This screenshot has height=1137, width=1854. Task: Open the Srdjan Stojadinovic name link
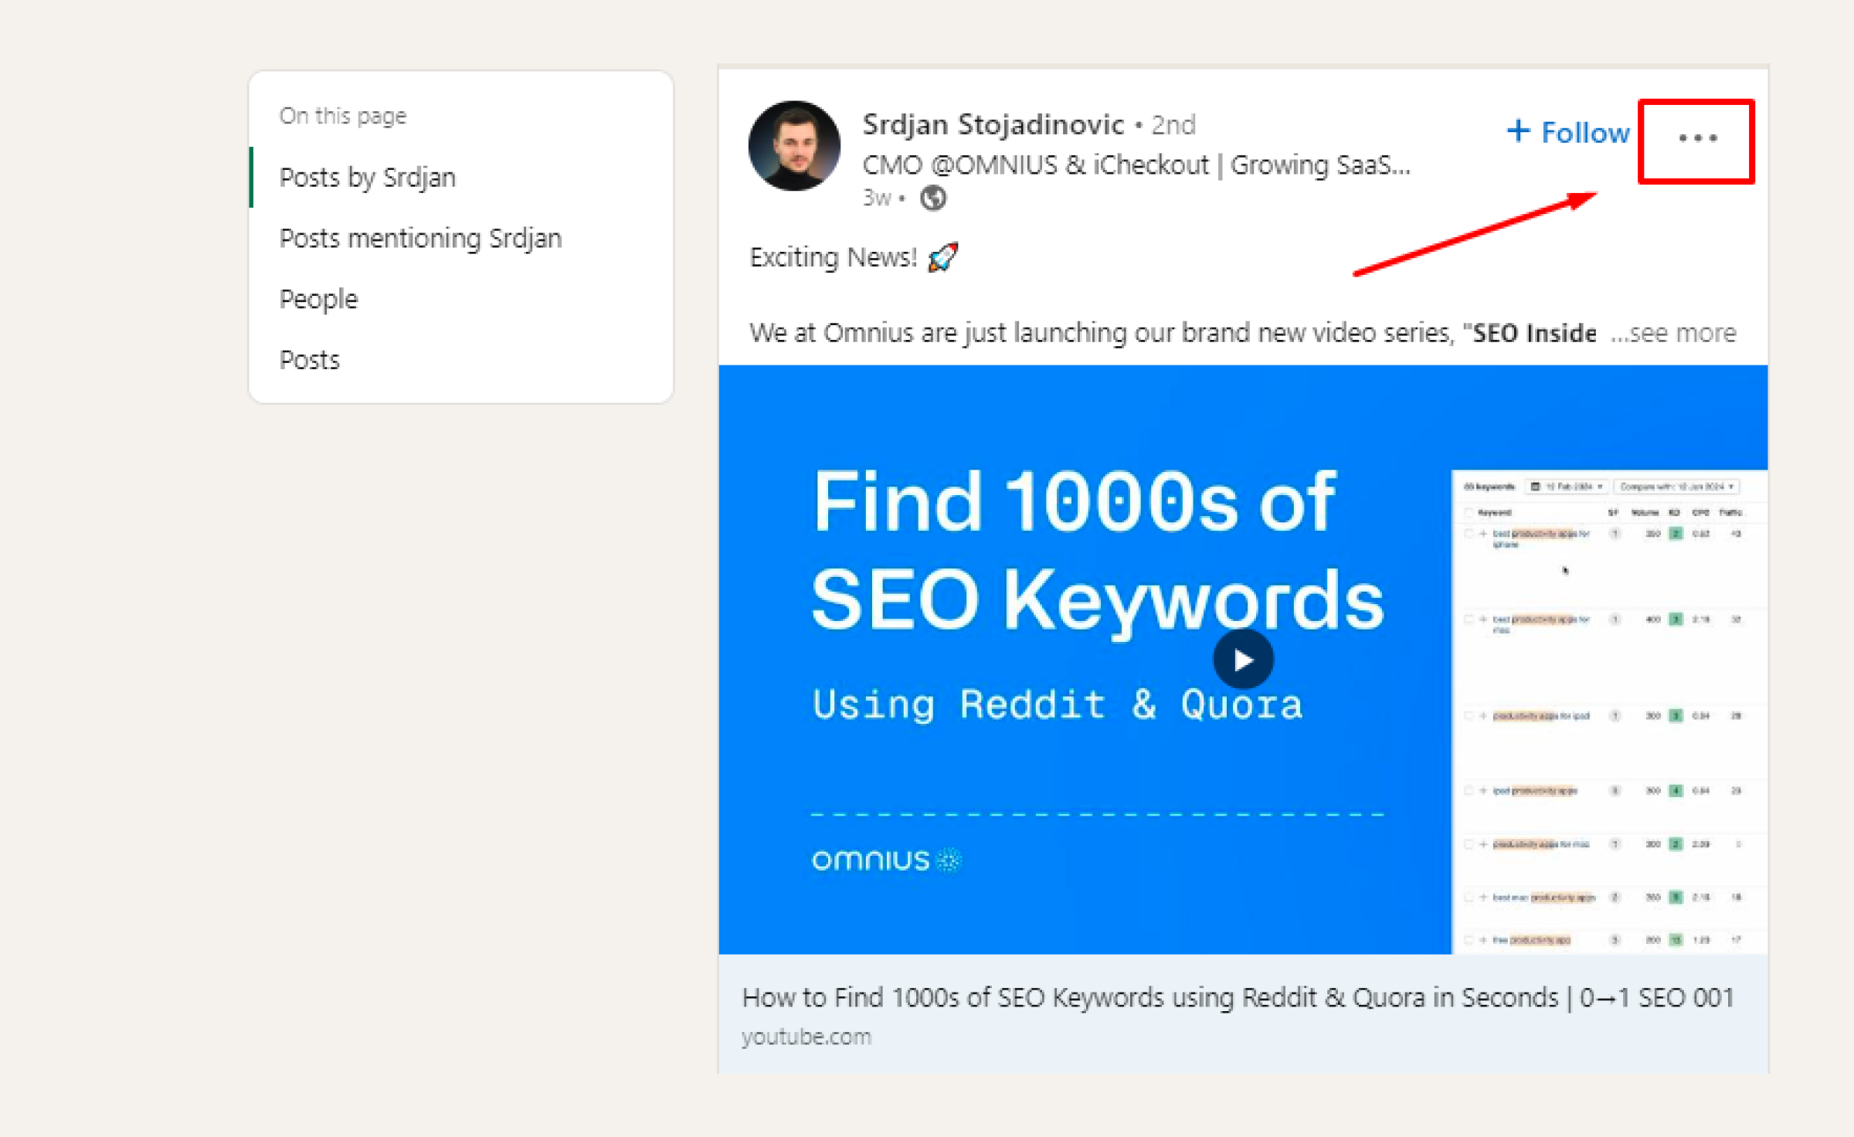[x=993, y=124]
